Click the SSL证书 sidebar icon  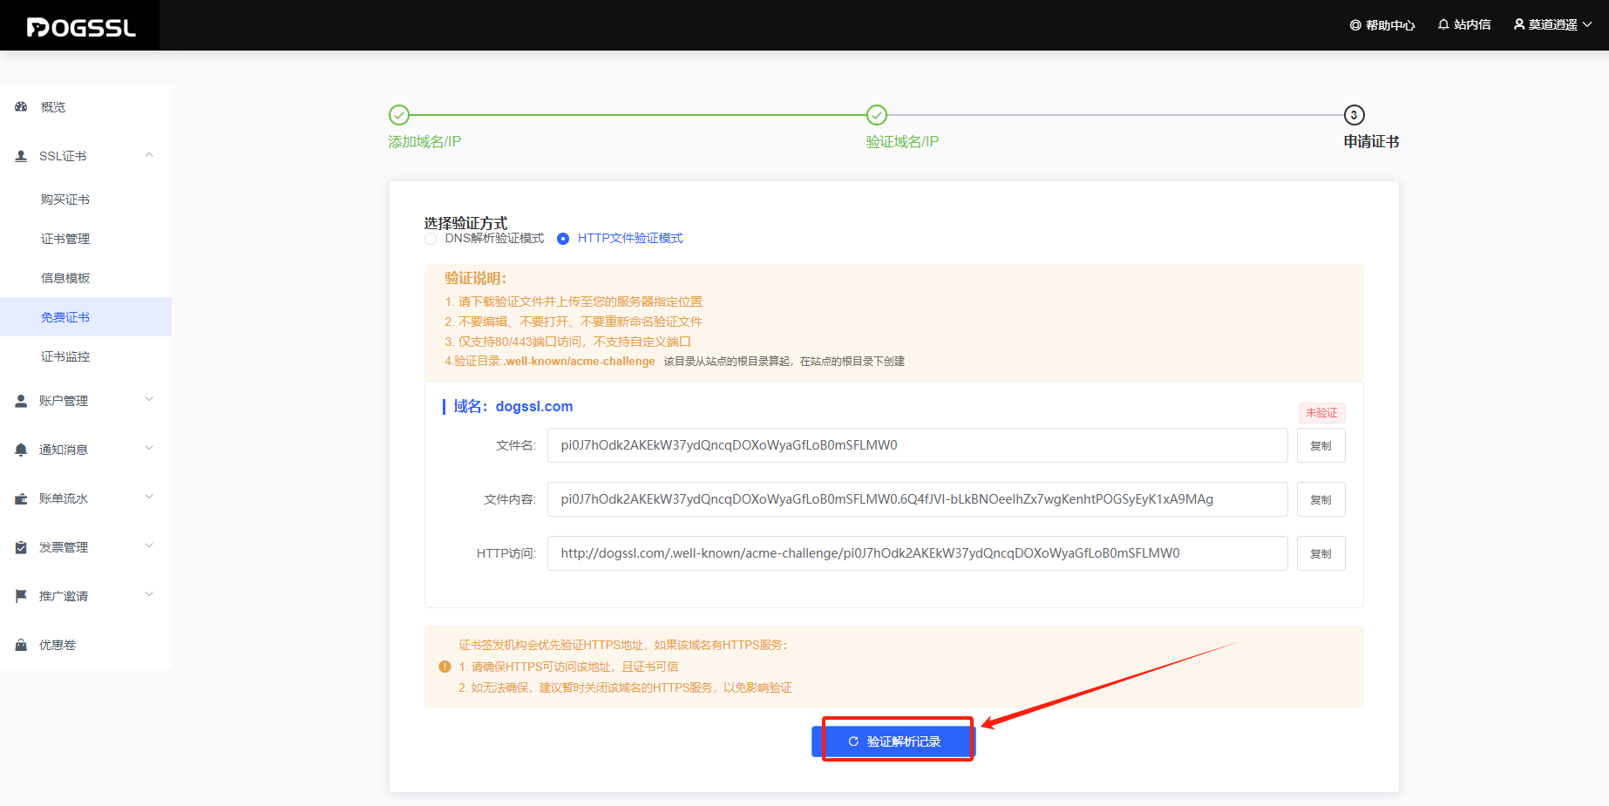(x=21, y=156)
